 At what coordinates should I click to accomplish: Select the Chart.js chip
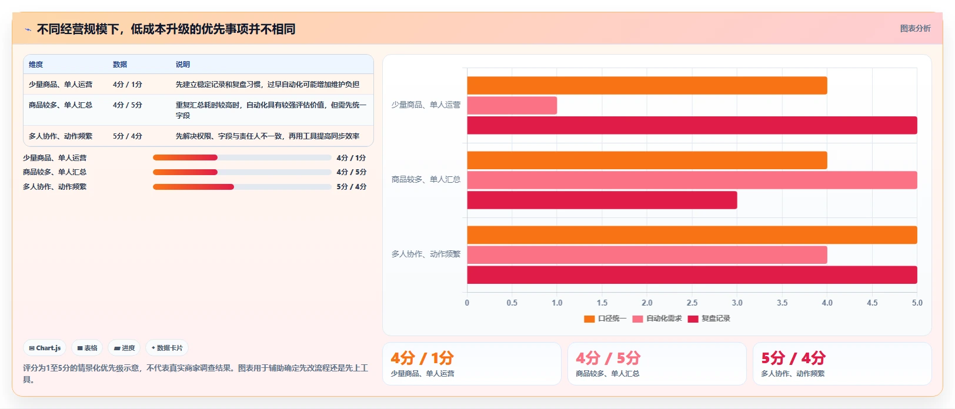point(45,348)
